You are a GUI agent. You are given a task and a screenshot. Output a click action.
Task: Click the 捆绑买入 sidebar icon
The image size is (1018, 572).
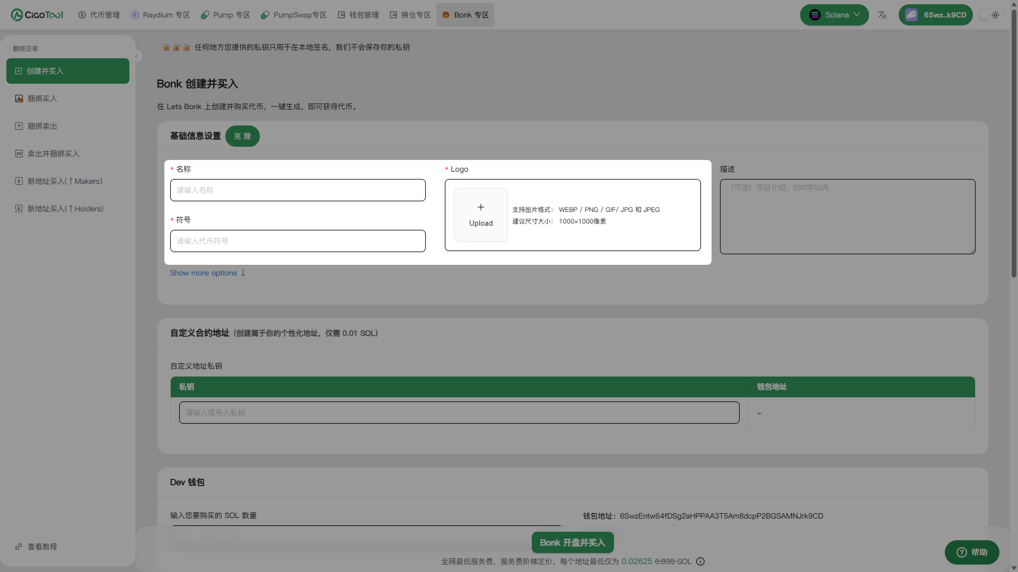19,99
